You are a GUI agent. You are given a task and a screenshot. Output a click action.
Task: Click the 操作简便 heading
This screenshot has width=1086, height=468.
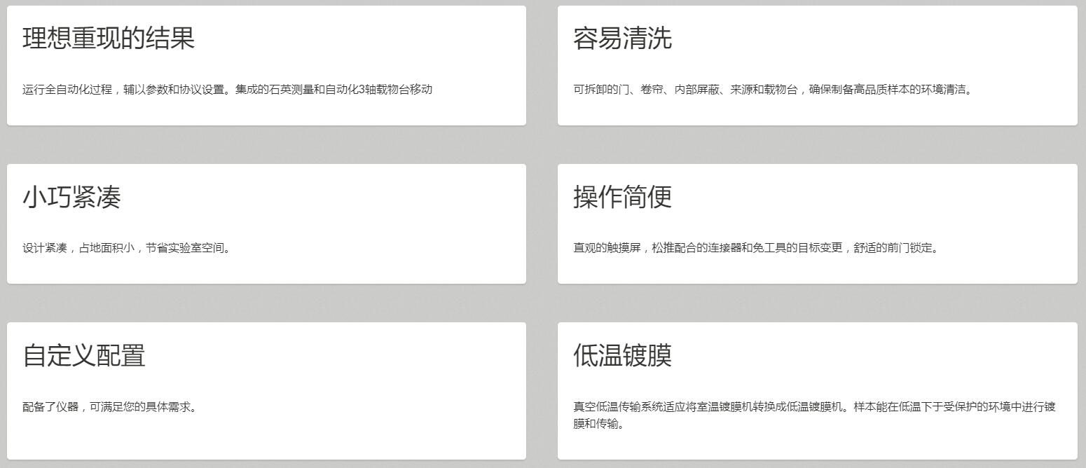point(622,198)
